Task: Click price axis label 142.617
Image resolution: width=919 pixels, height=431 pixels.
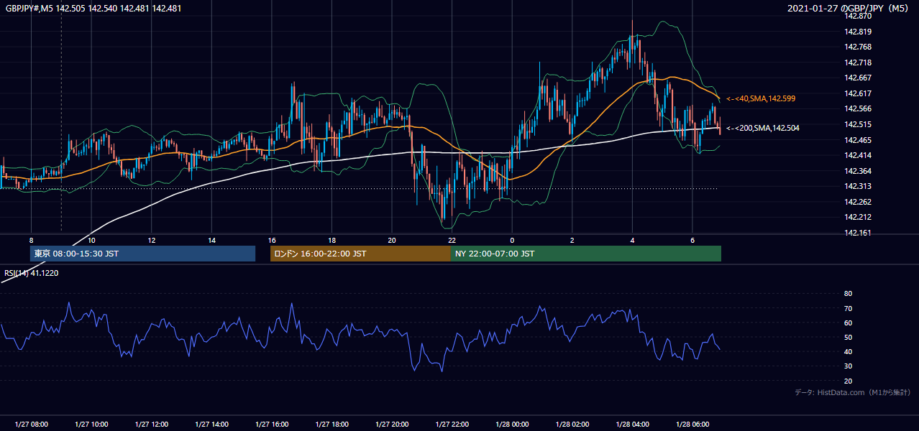Action: coord(857,93)
